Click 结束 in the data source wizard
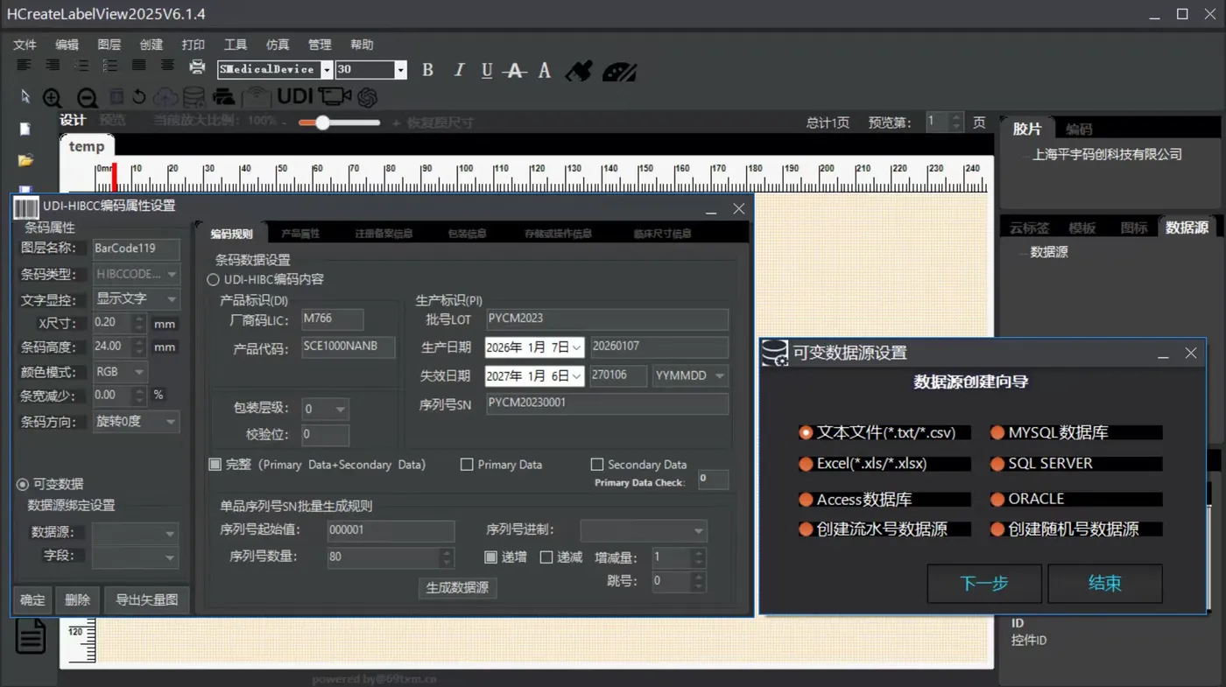This screenshot has width=1226, height=687. 1105,584
